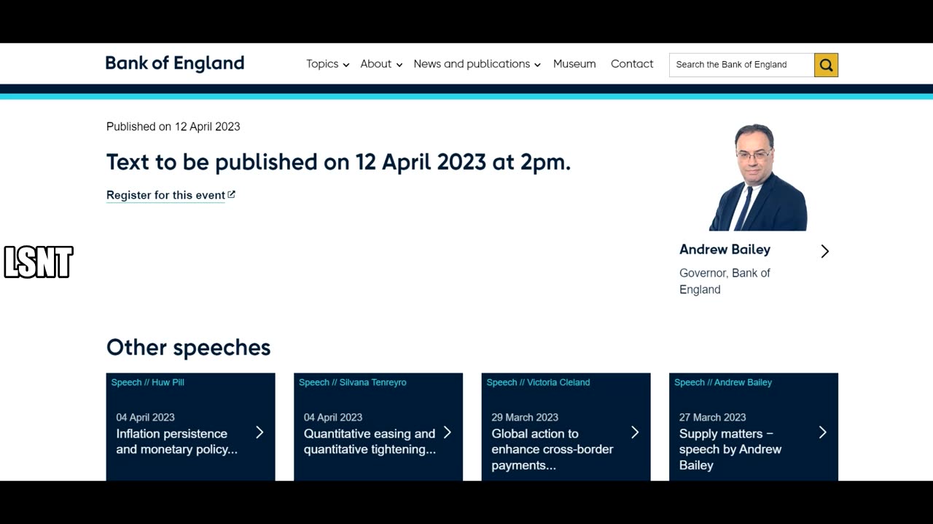Click arrow on Quantitative easing speech card
The width and height of the screenshot is (933, 524).
447,432
